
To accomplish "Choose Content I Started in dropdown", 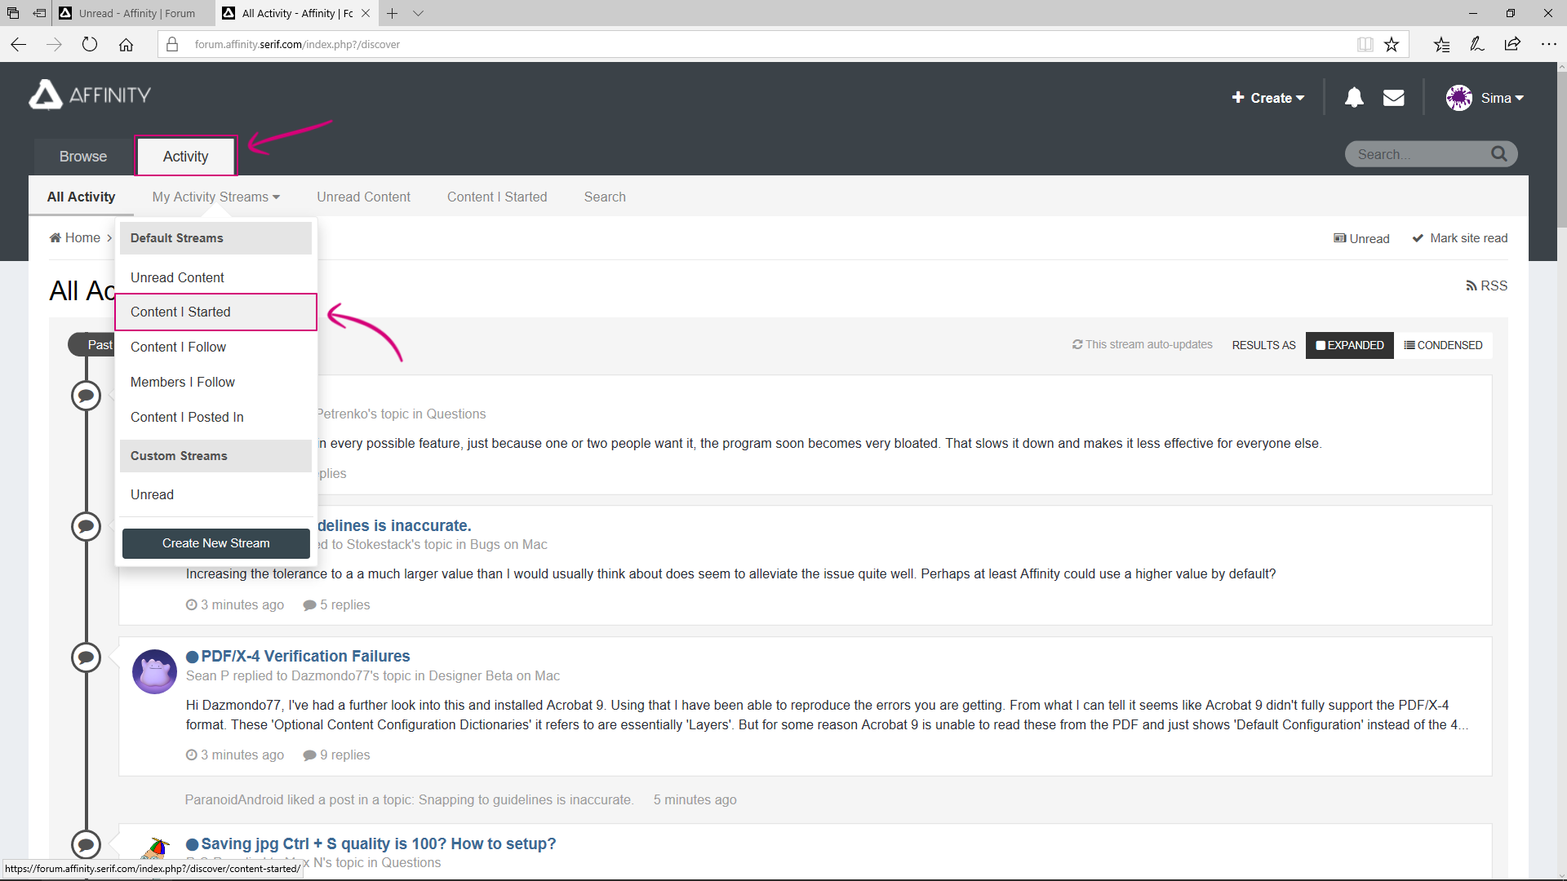I will pos(215,312).
